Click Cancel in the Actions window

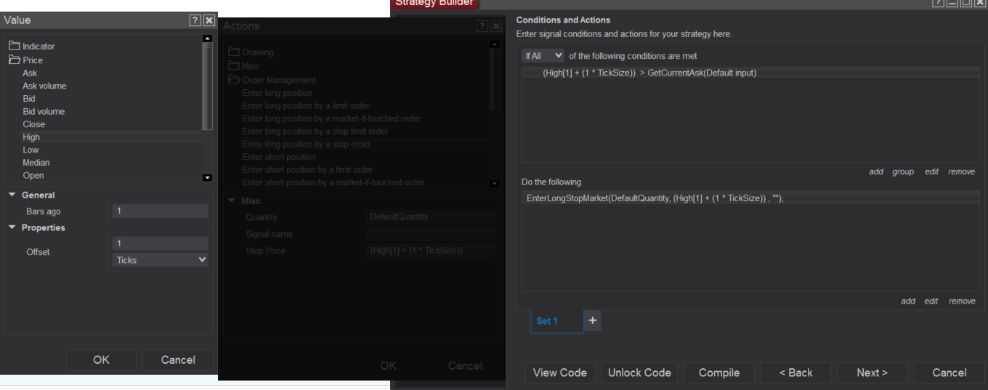pyautogui.click(x=465, y=365)
